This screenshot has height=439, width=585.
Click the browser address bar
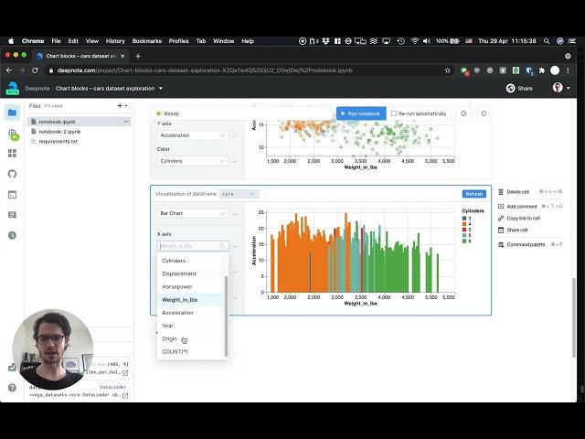click(x=248, y=70)
